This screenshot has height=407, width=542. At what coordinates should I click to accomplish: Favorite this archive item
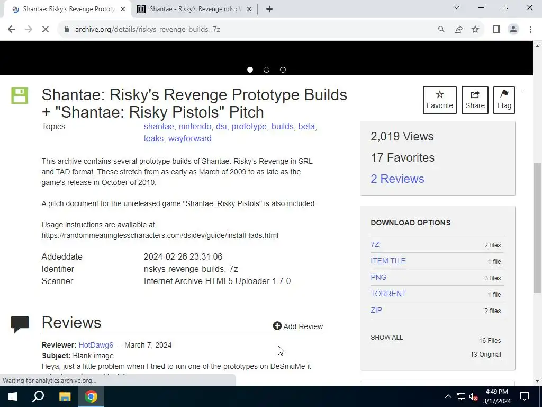pyautogui.click(x=439, y=100)
